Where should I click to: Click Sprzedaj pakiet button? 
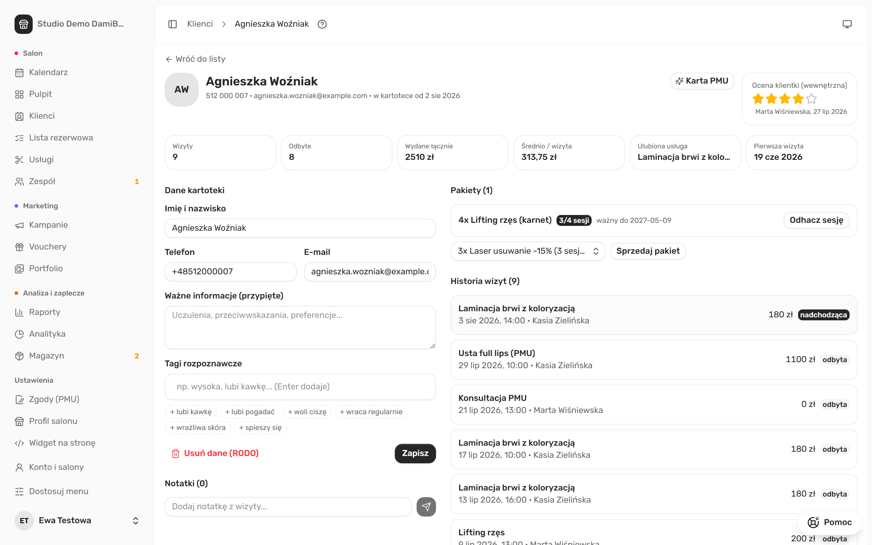point(648,251)
